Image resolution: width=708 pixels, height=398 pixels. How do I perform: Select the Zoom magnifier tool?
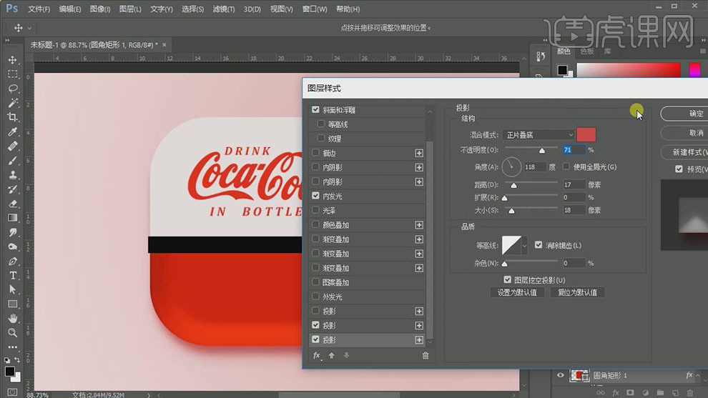(x=13, y=333)
